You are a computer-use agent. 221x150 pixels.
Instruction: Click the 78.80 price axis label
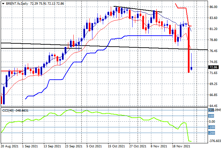click(x=213, y=40)
